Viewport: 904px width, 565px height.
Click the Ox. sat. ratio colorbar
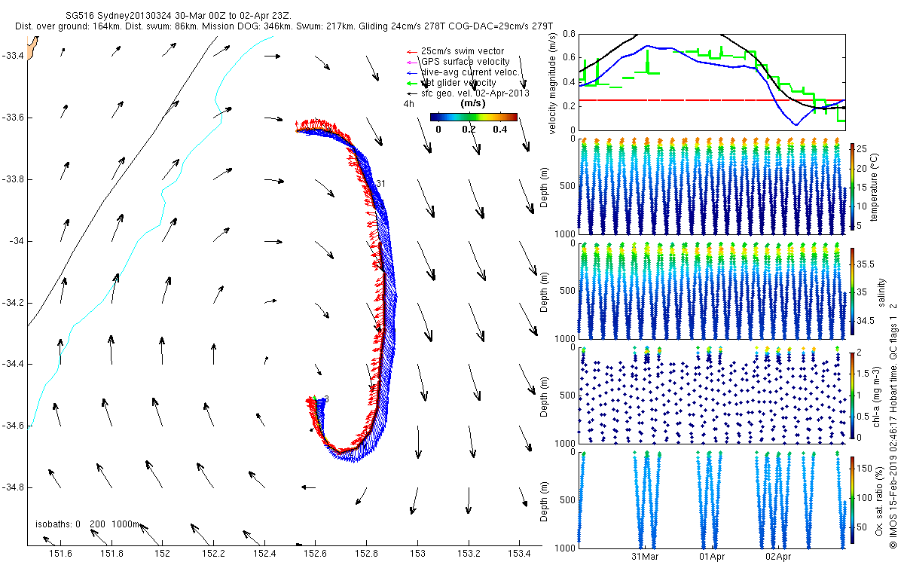pyautogui.click(x=852, y=500)
